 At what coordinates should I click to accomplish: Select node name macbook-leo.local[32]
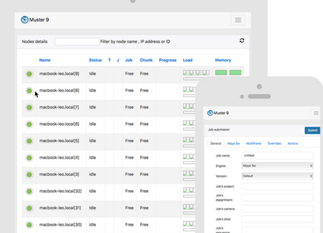click(60, 191)
